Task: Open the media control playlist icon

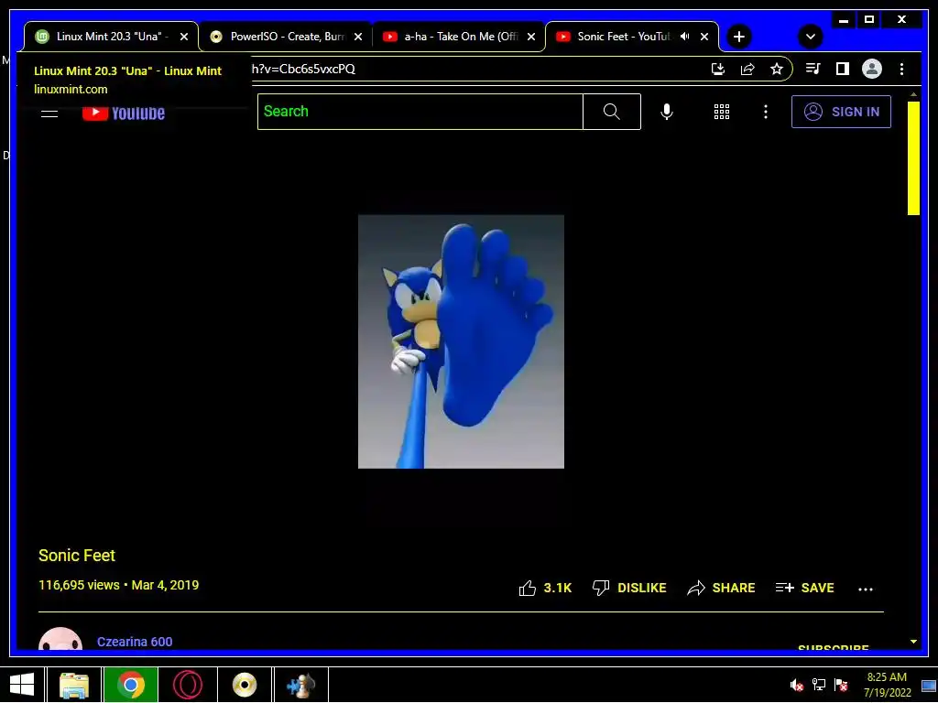Action: tap(813, 69)
